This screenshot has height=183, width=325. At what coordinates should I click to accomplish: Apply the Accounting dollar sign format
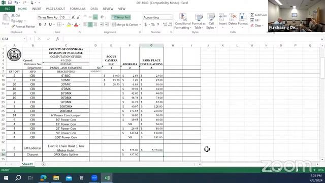click(x=146, y=24)
